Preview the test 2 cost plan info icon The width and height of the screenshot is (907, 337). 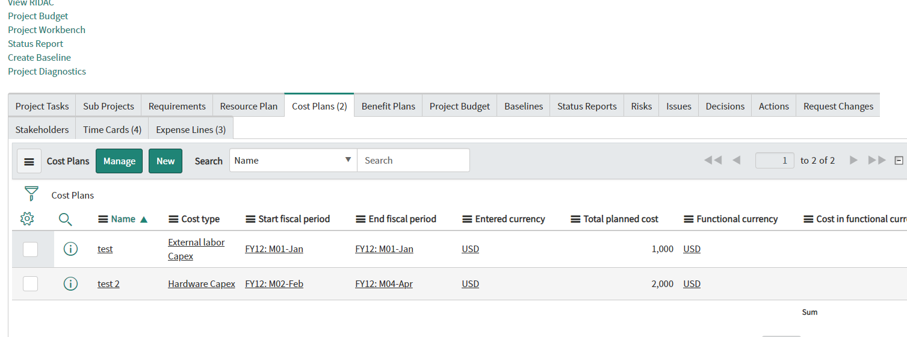pos(70,283)
